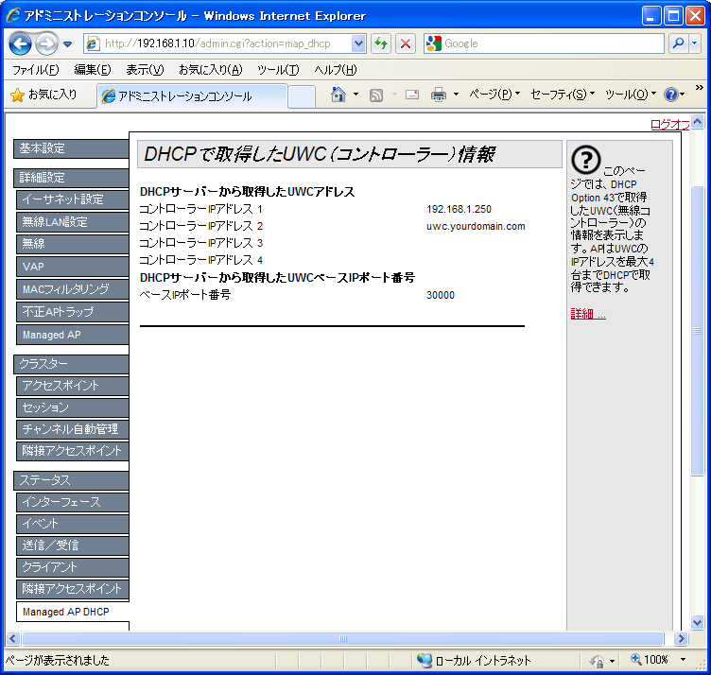Open クライアント sidebar item

pyautogui.click(x=73, y=567)
